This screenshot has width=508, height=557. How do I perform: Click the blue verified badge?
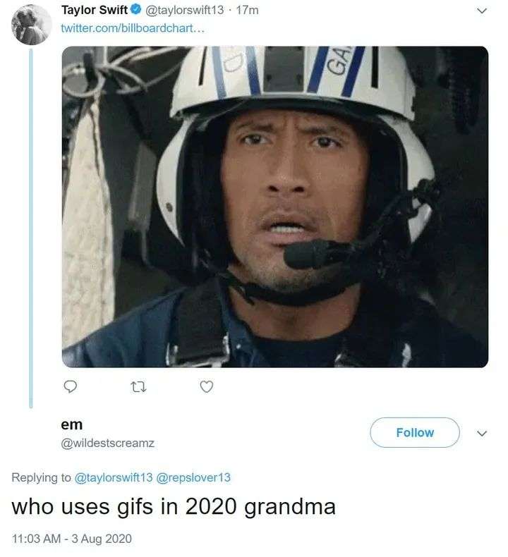coord(136,10)
